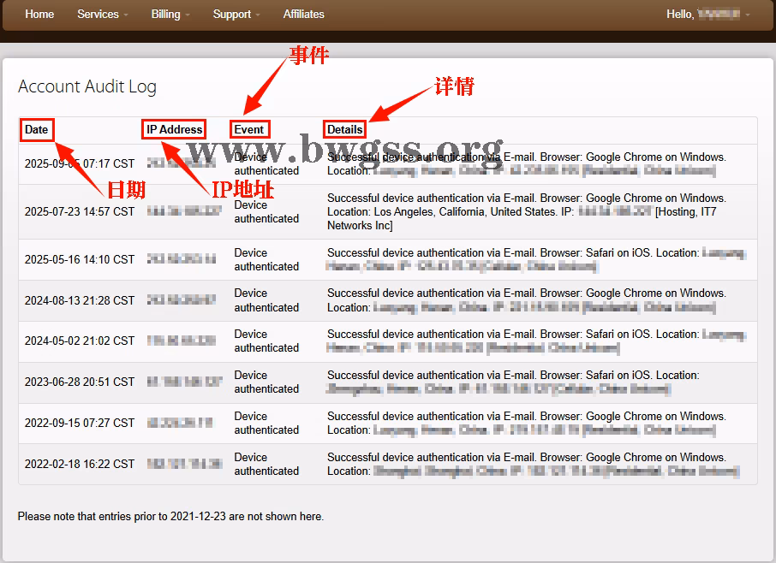Viewport: 776px width, 563px height.
Task: Expand the Billing dropdown menu
Action: (x=170, y=14)
